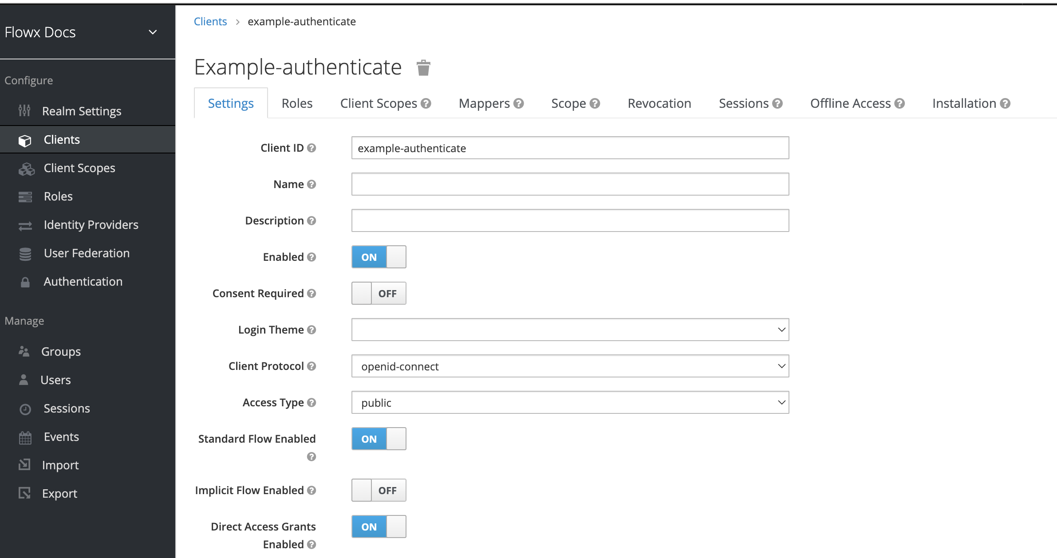1057x558 pixels.
Task: Open User Federation in the sidebar
Action: [87, 253]
